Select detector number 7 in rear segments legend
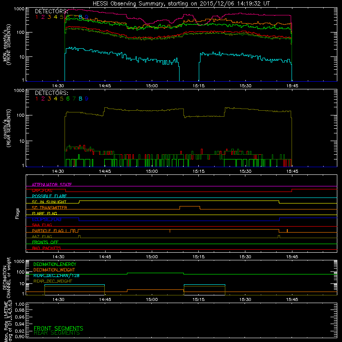342x342 pixels. pos(74,99)
